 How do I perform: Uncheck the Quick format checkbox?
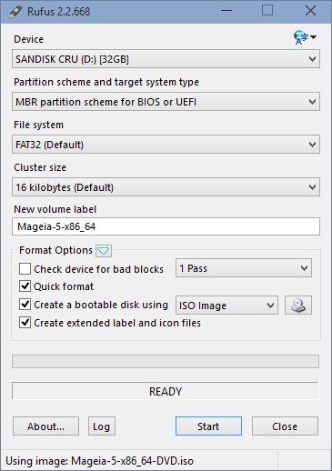25,286
